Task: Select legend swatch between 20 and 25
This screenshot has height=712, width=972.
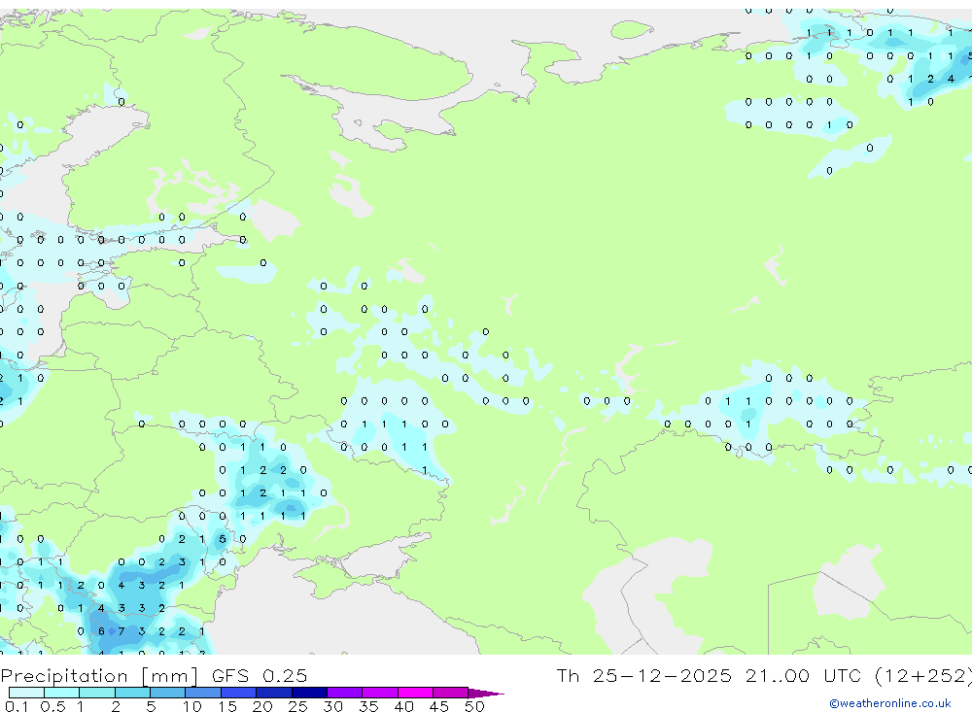Action: [x=273, y=693]
